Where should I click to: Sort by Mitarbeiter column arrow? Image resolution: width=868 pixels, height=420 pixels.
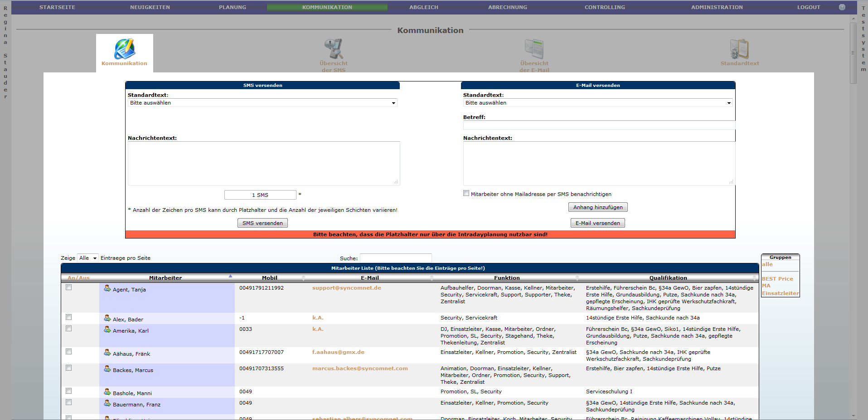coord(230,276)
